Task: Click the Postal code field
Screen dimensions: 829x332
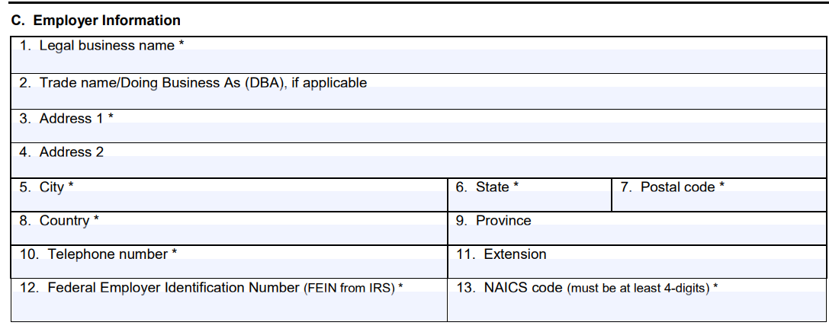Action: pos(718,202)
